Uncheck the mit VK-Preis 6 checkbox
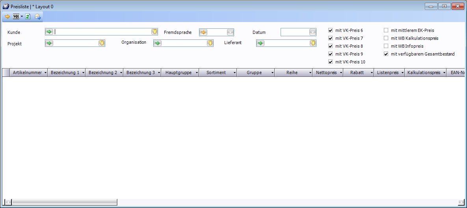Viewport: 467px width, 208px height. point(331,30)
